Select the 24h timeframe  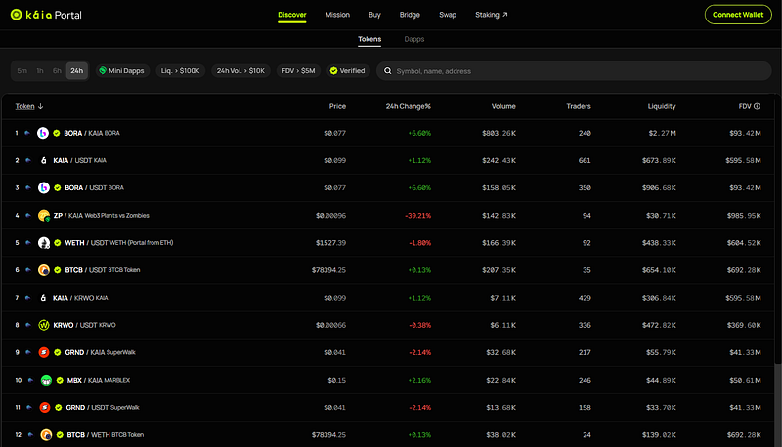[77, 70]
